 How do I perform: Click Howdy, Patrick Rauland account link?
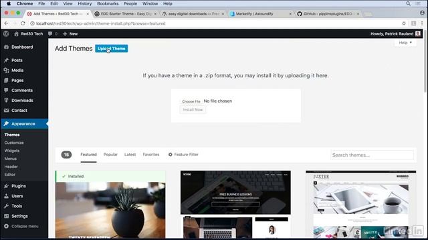[x=392, y=34]
